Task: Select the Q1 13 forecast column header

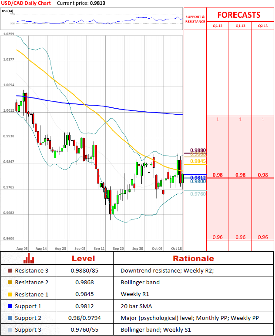Action: [240, 26]
